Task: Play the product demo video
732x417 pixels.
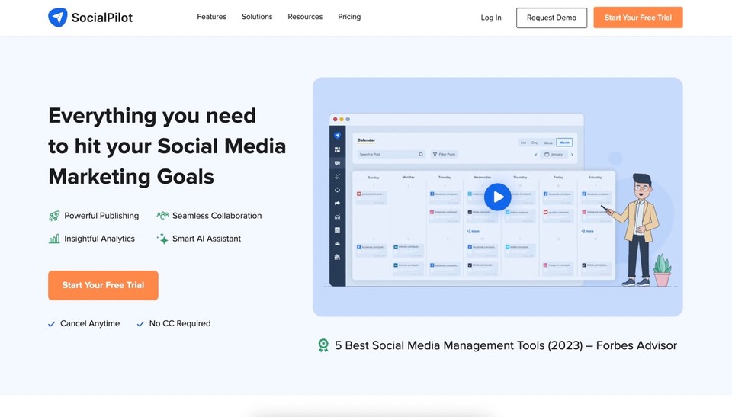Action: pos(497,197)
